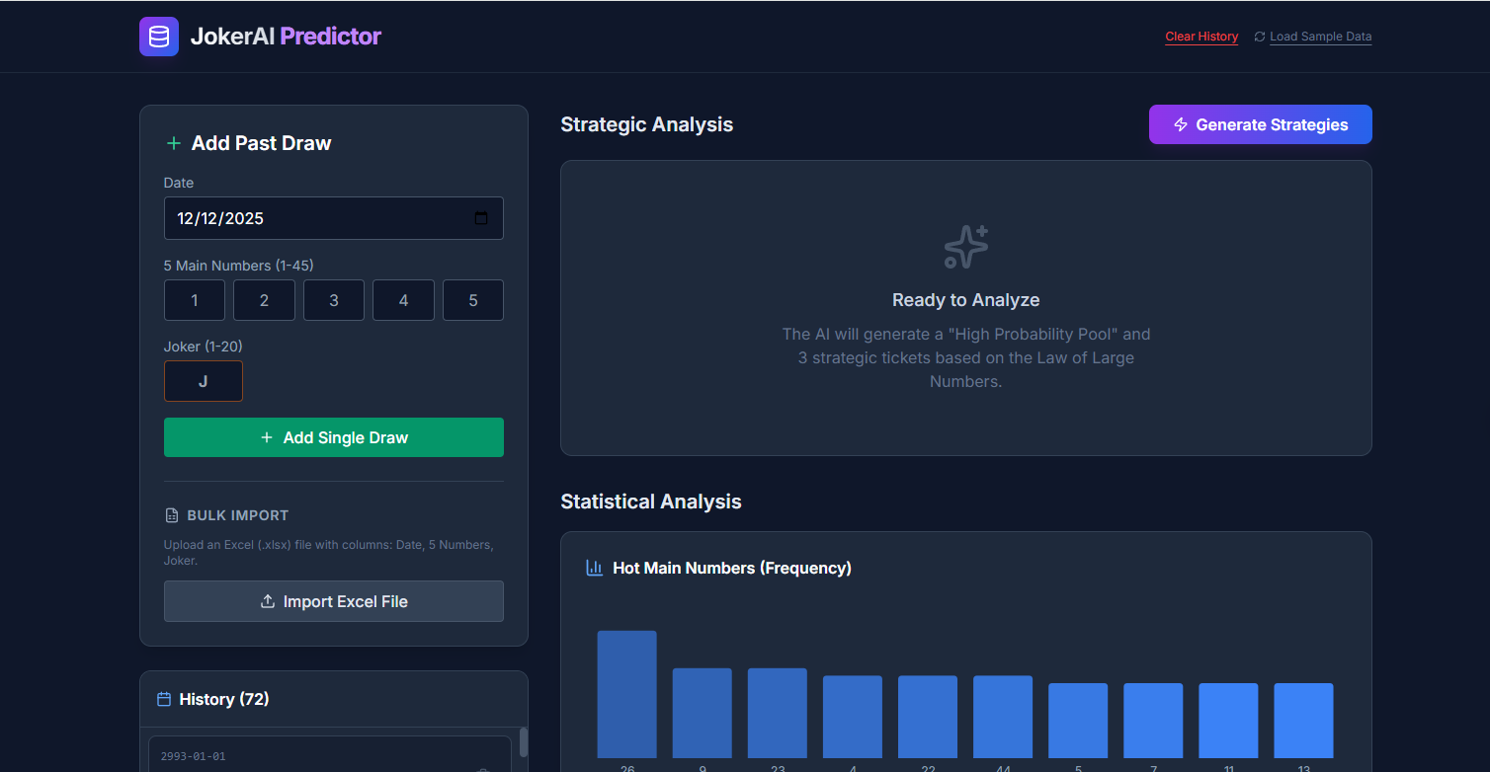Click the file icon beside Bulk Import

coord(172,515)
